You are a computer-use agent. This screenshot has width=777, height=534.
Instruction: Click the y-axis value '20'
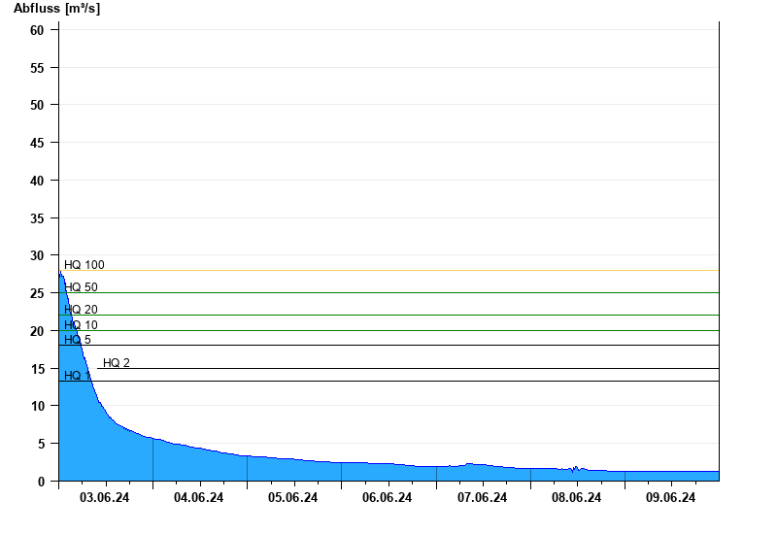click(x=37, y=331)
